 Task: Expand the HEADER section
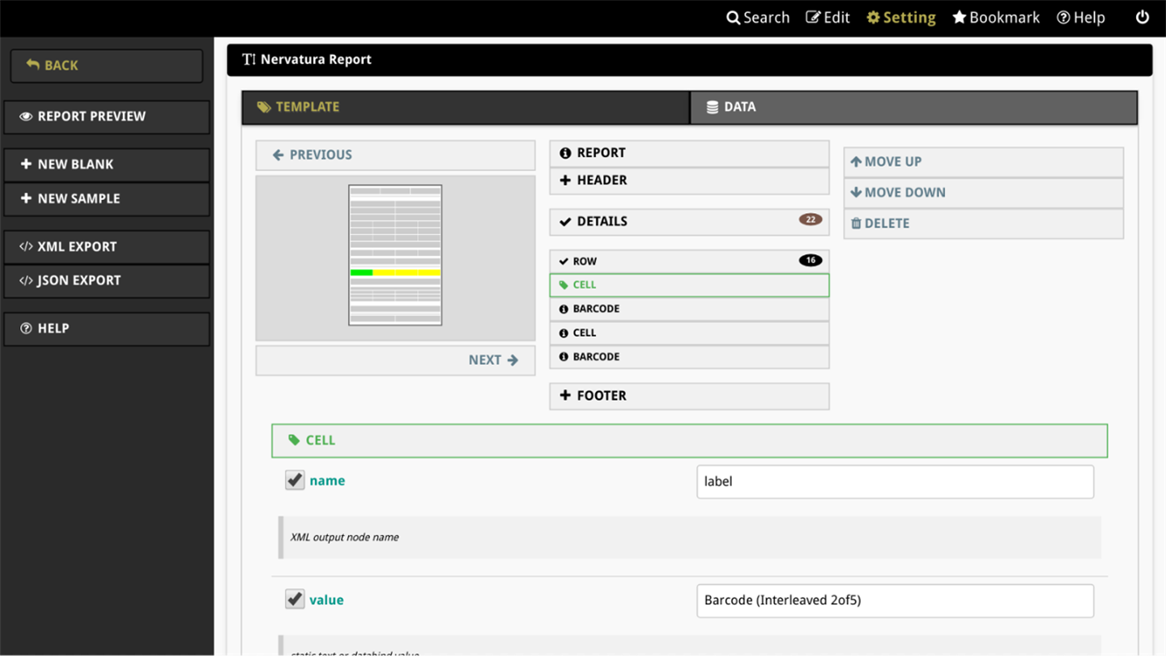pyautogui.click(x=689, y=181)
